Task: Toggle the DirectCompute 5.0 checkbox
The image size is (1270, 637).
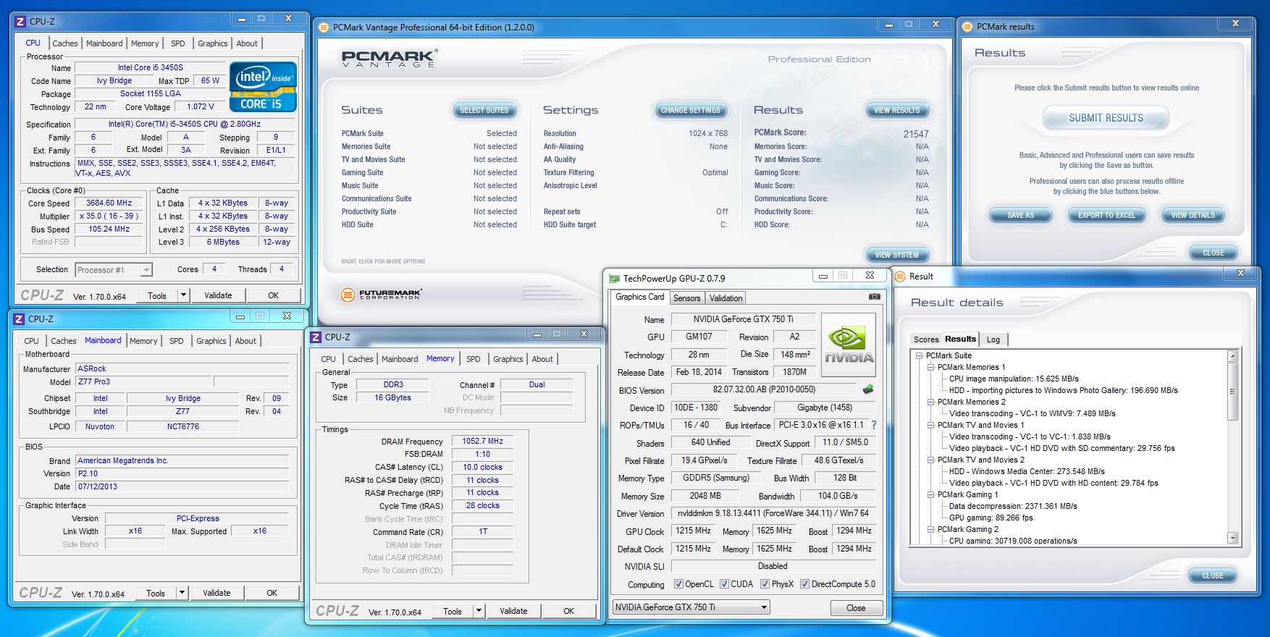Action: tap(804, 584)
